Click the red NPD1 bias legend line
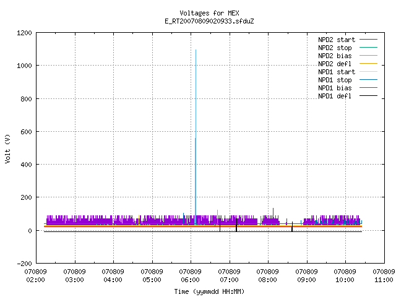This screenshot has width=396, height=297. click(369, 88)
